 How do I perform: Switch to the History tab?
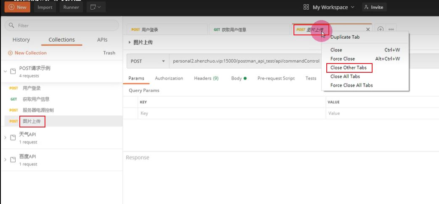(21, 40)
